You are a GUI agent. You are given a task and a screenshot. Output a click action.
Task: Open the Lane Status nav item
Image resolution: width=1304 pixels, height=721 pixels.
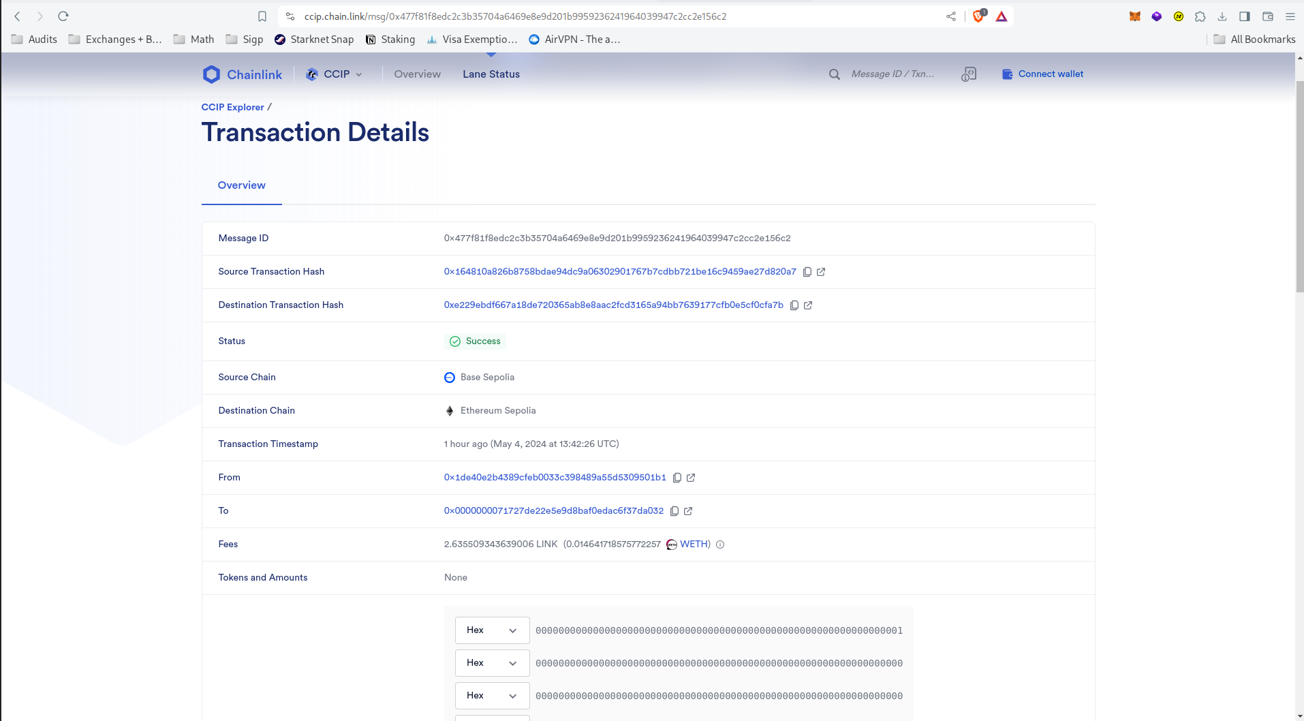tap(491, 74)
